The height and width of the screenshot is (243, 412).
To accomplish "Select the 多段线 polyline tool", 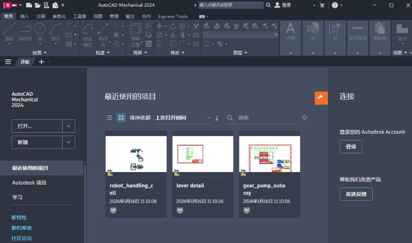I will [25, 32].
